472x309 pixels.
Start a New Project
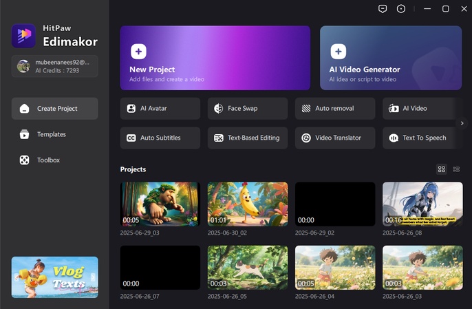(215, 58)
